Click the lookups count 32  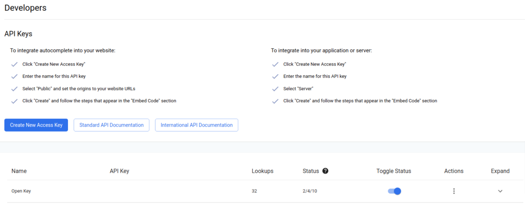point(254,191)
